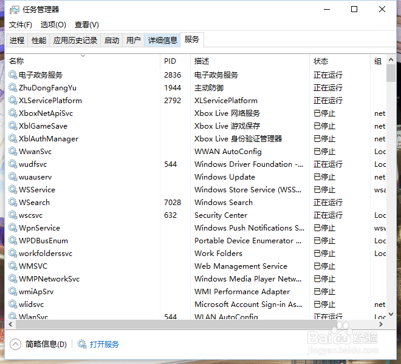Sort by the 名称 column header
The height and width of the screenshot is (364, 401).
[x=83, y=61]
